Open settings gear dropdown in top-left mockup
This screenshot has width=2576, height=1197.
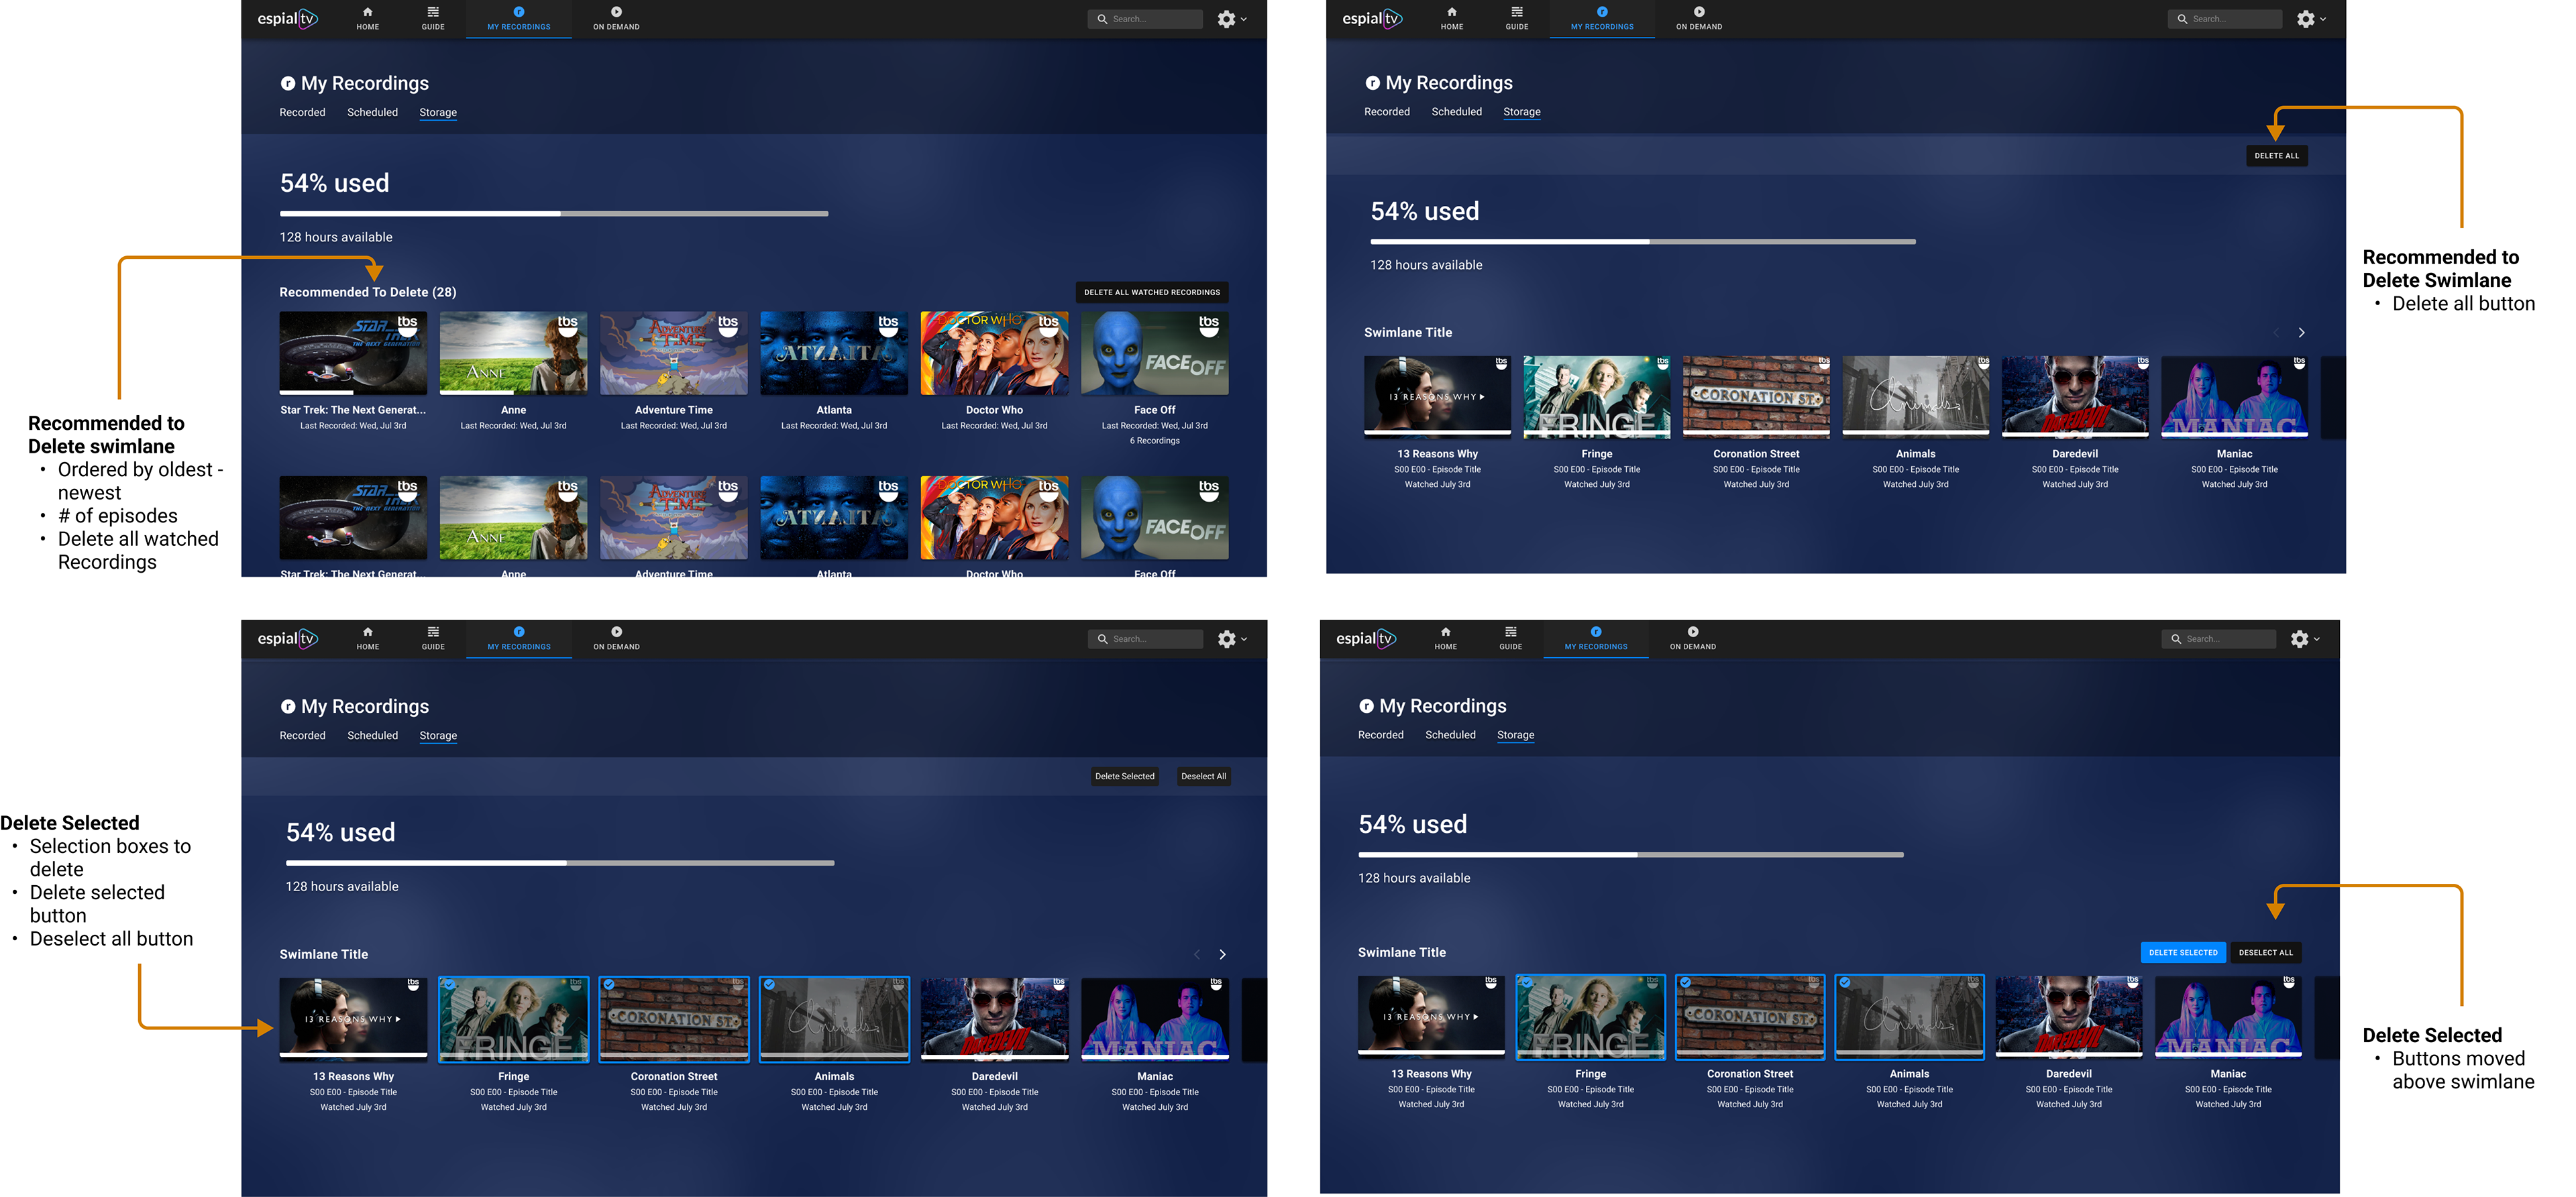1232,19
